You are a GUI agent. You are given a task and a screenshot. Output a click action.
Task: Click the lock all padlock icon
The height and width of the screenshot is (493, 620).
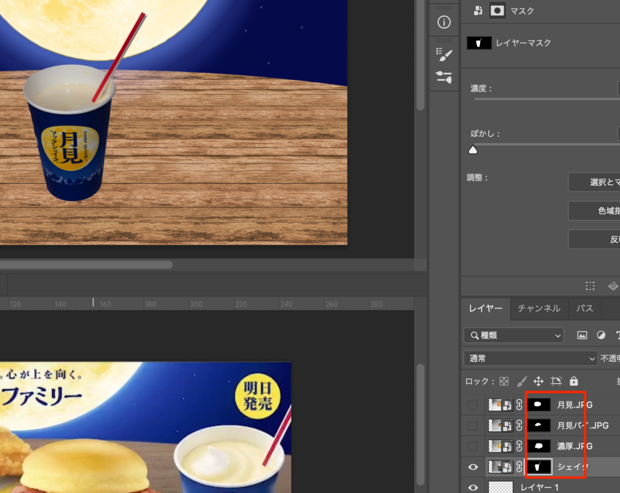pos(573,382)
